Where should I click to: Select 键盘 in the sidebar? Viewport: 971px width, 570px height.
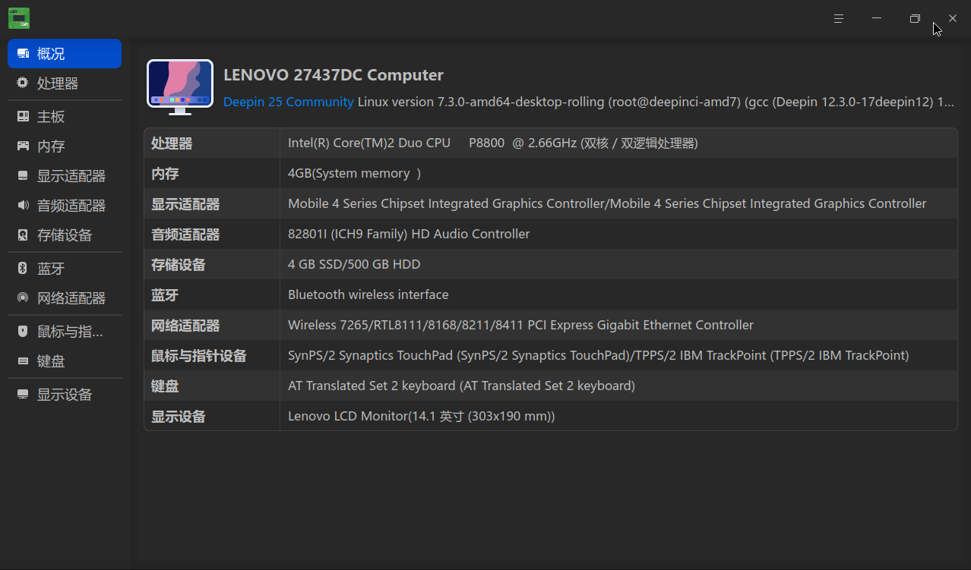65,361
